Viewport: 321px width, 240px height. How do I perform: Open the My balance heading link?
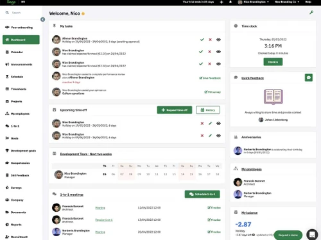[250, 212]
